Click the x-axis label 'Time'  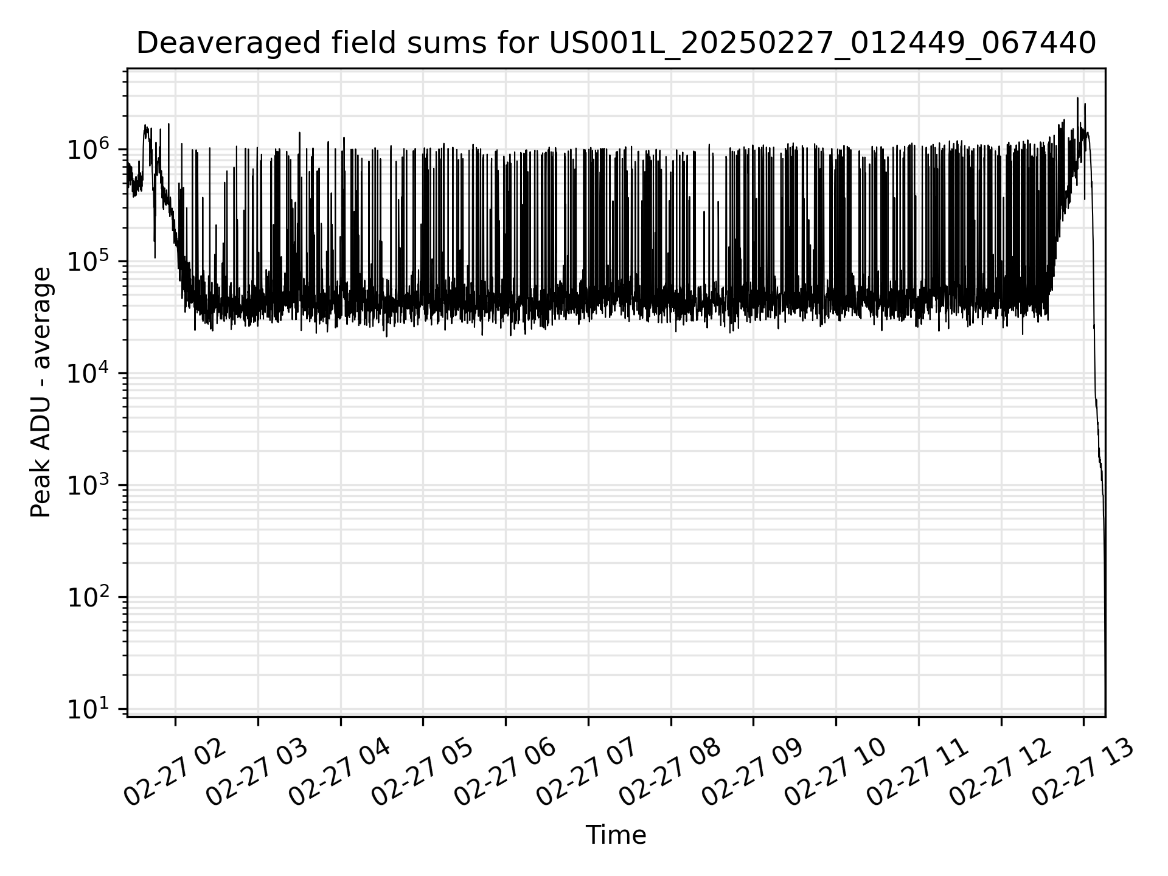click(616, 835)
